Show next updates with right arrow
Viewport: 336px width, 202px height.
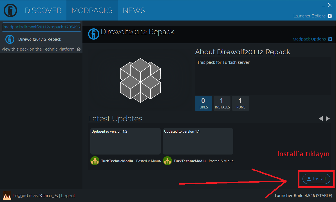click(x=328, y=119)
